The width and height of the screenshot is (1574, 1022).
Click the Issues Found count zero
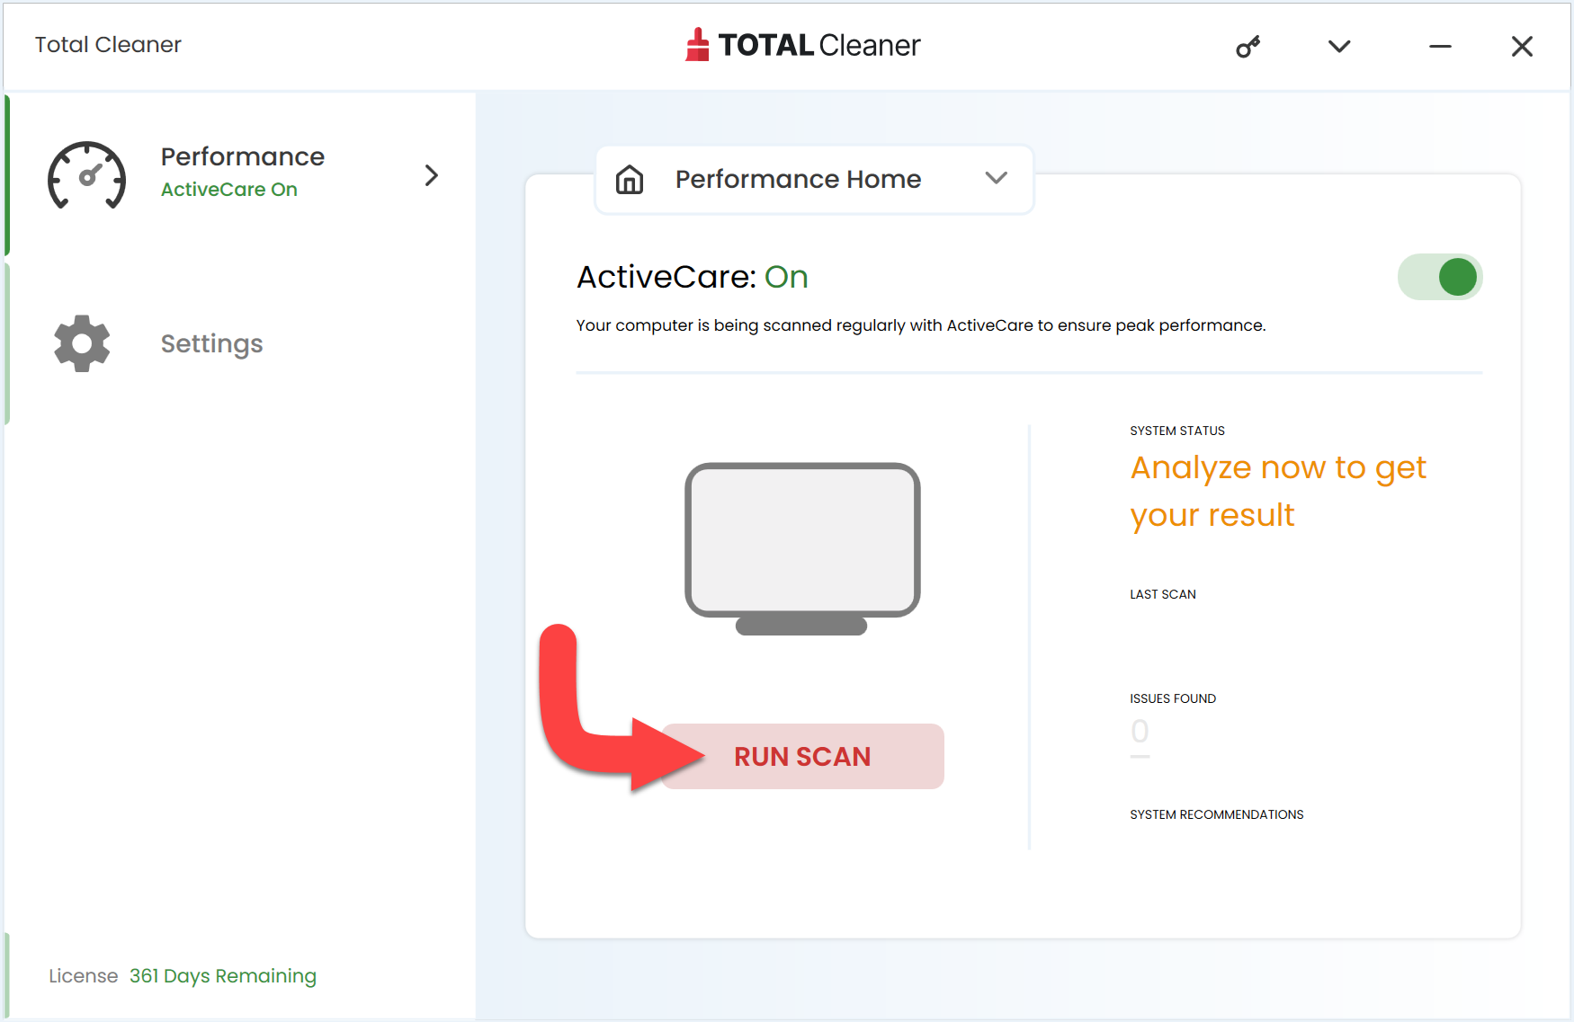1140,732
